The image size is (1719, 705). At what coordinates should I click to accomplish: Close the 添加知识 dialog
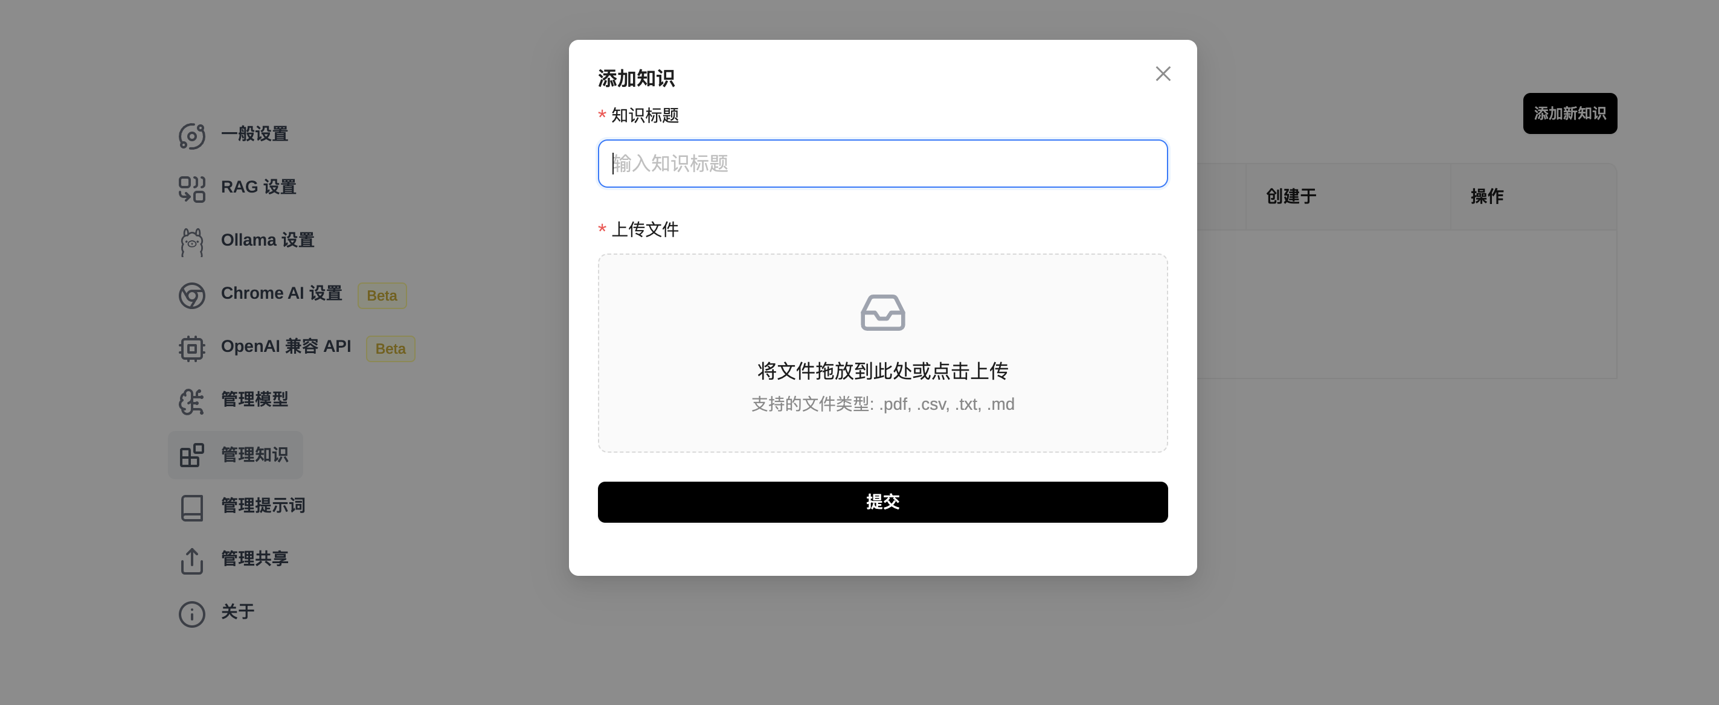pos(1163,74)
